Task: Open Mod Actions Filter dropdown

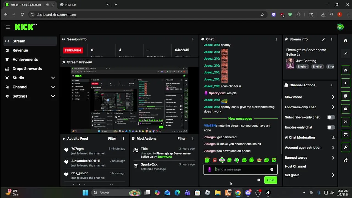Action: (x=182, y=139)
